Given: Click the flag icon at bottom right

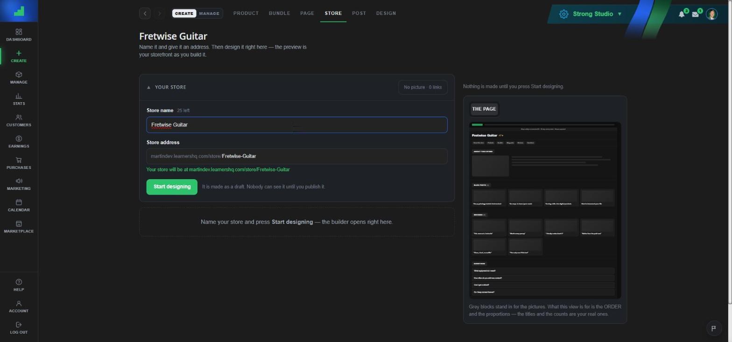Looking at the screenshot, I should [x=713, y=328].
